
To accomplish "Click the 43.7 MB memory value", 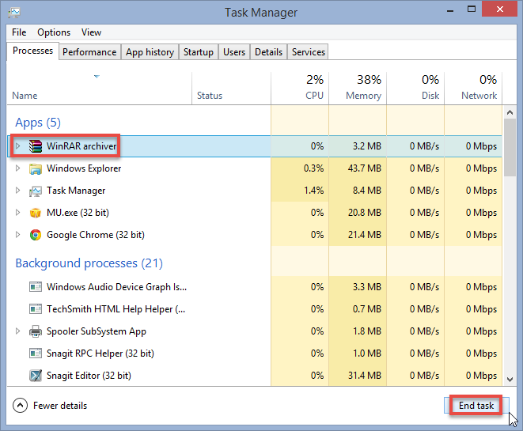I will [365, 168].
